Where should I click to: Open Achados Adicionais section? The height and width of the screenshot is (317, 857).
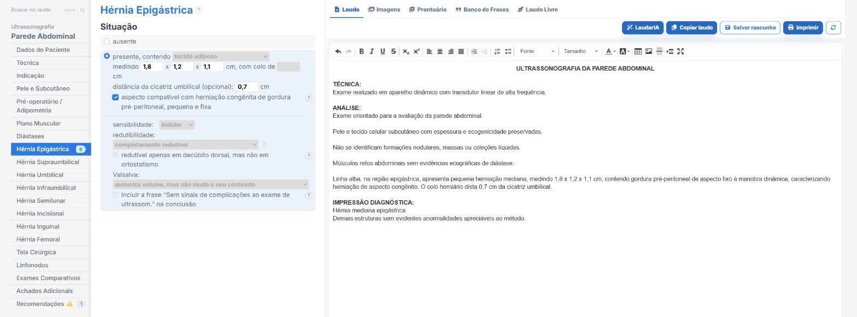(x=51, y=291)
